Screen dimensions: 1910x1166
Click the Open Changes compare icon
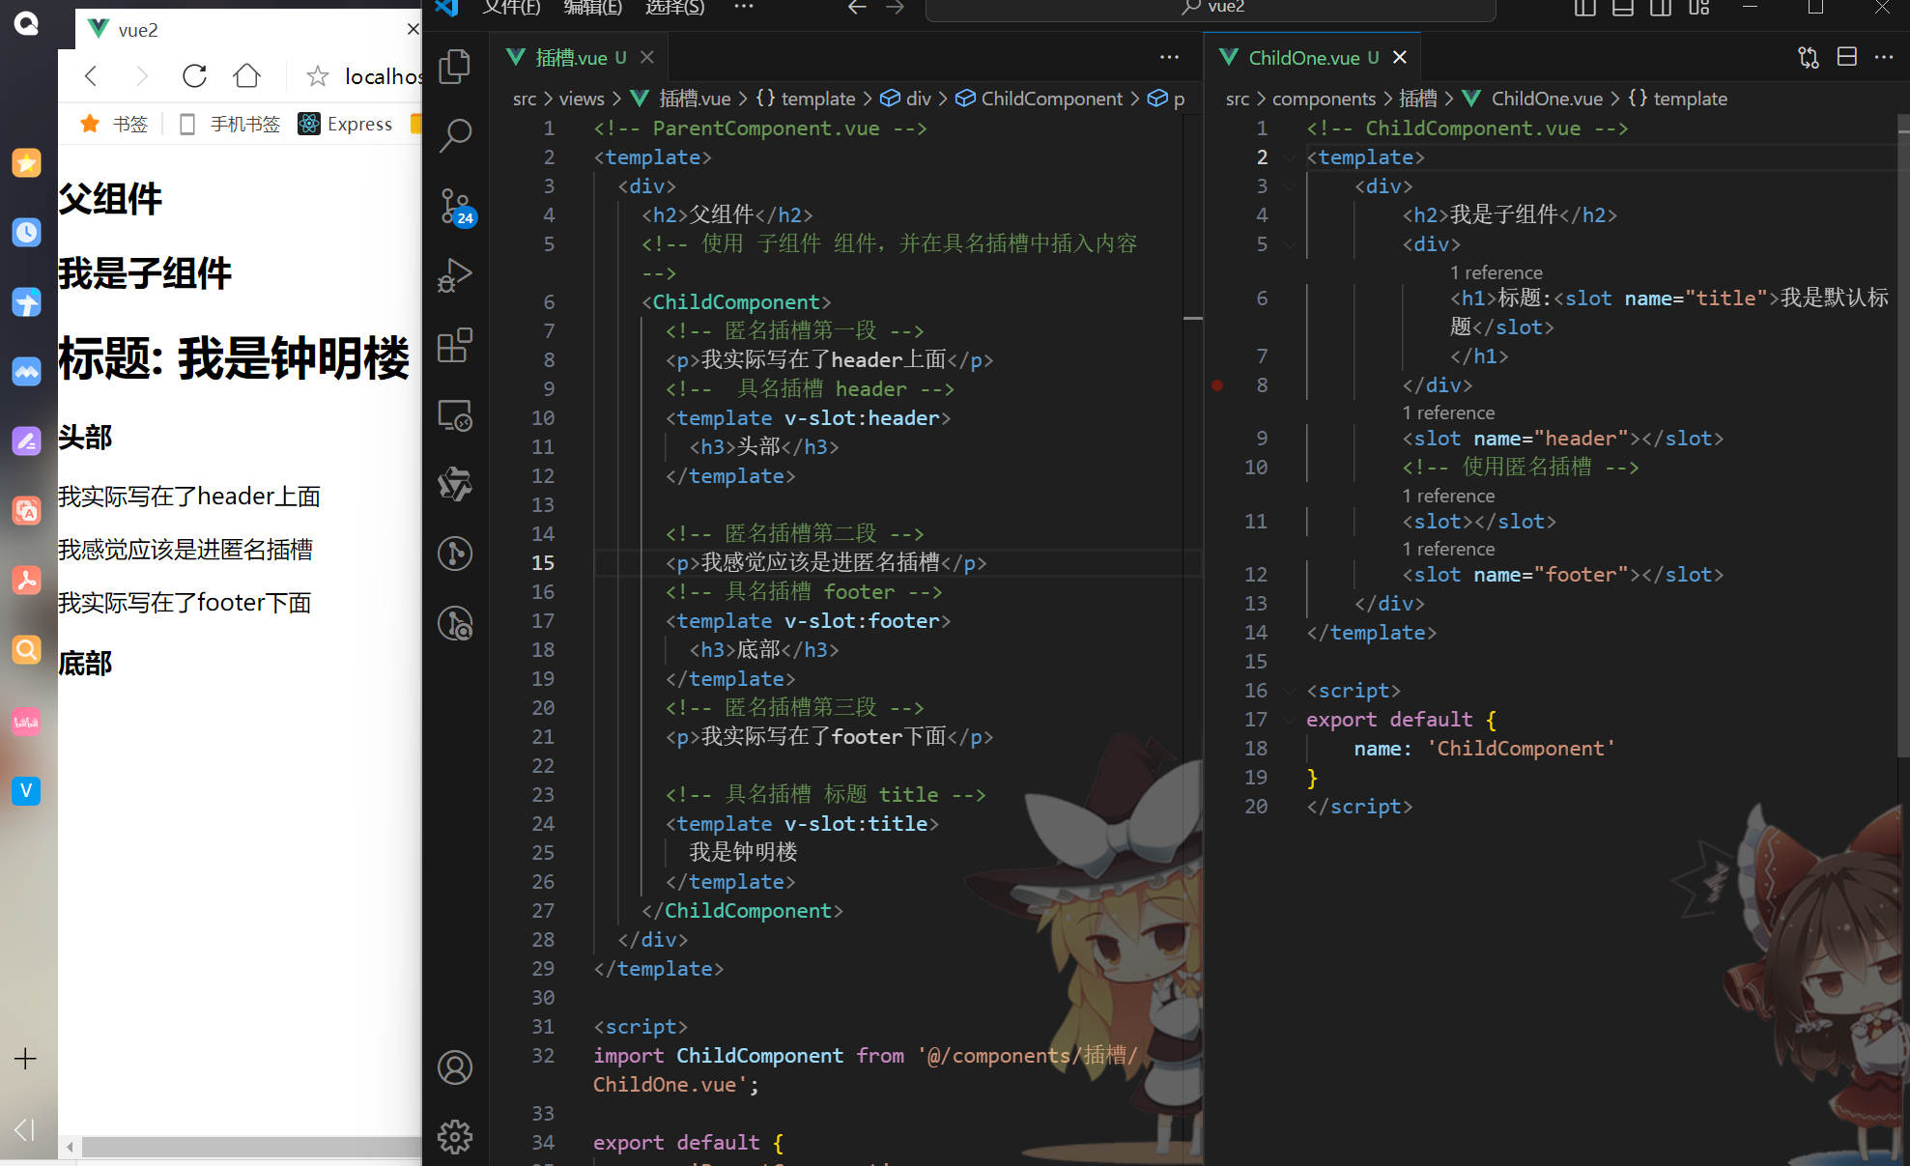(x=1809, y=58)
